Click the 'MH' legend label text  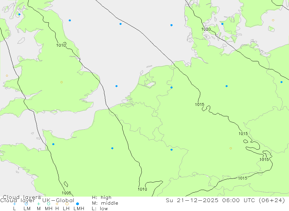[49, 209]
